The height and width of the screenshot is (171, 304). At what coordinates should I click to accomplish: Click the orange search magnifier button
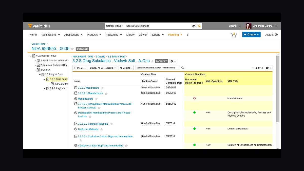[199, 26]
